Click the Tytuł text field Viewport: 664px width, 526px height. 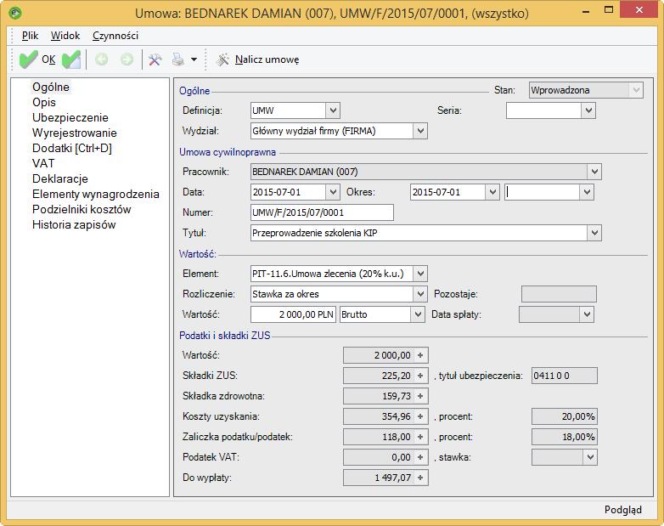(419, 233)
